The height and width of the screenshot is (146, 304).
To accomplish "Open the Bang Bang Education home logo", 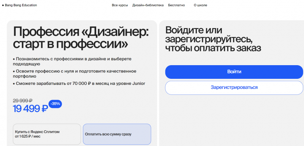I will pos(19,5).
